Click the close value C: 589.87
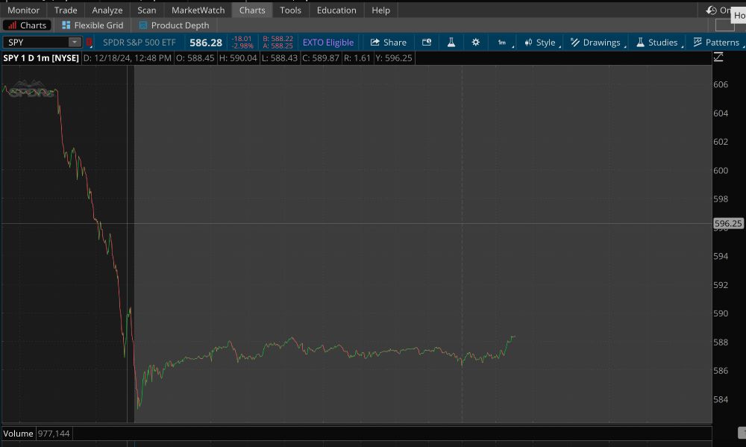The height and width of the screenshot is (447, 746). pyautogui.click(x=321, y=58)
